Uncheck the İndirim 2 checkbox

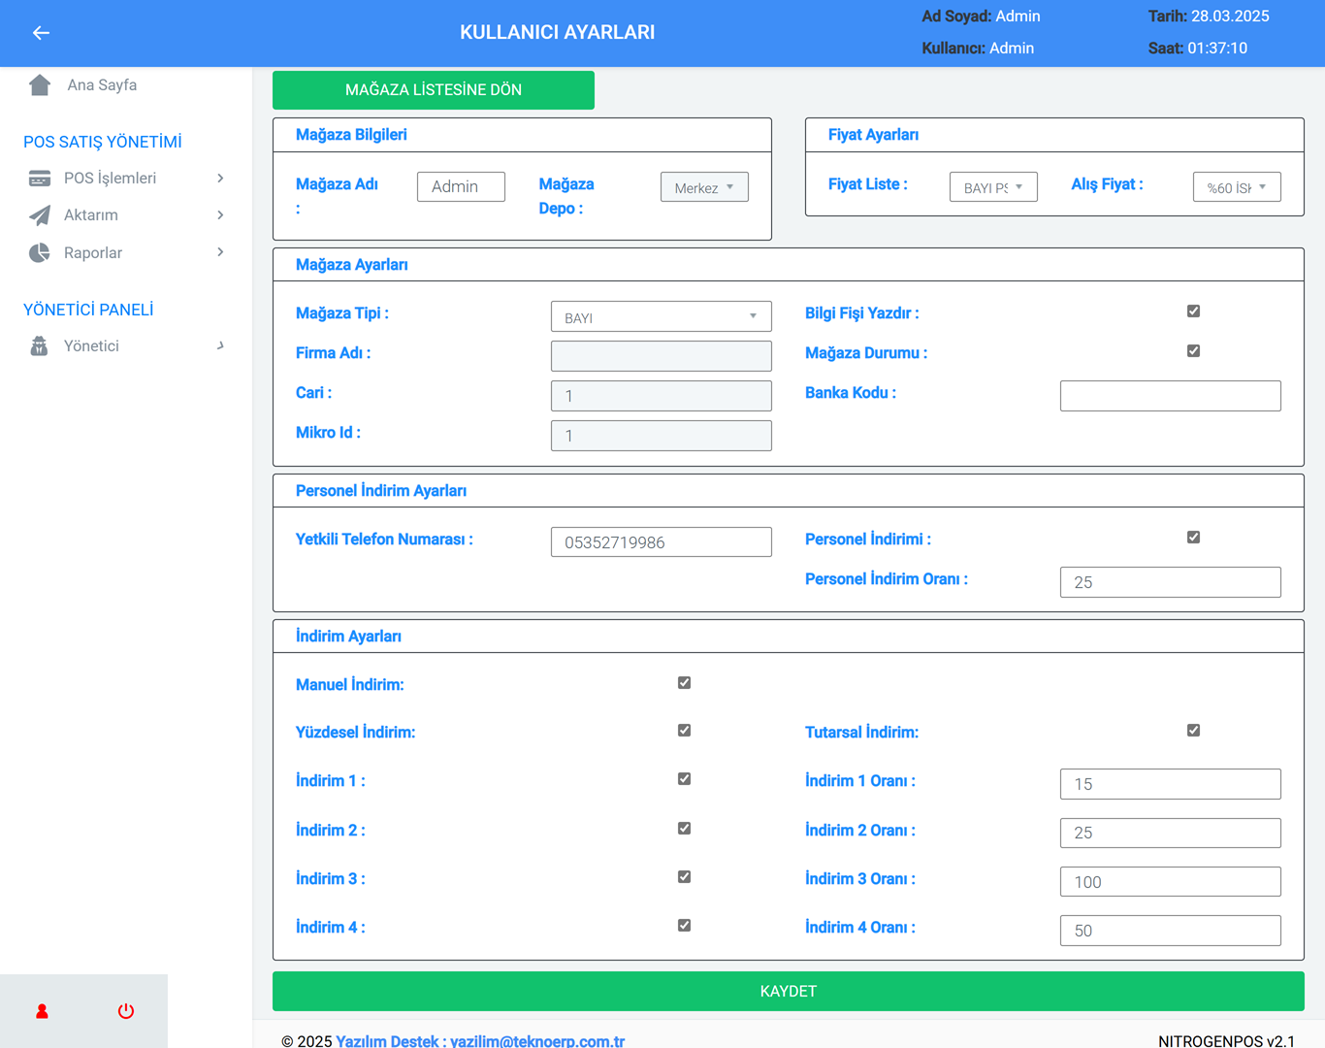(x=684, y=829)
